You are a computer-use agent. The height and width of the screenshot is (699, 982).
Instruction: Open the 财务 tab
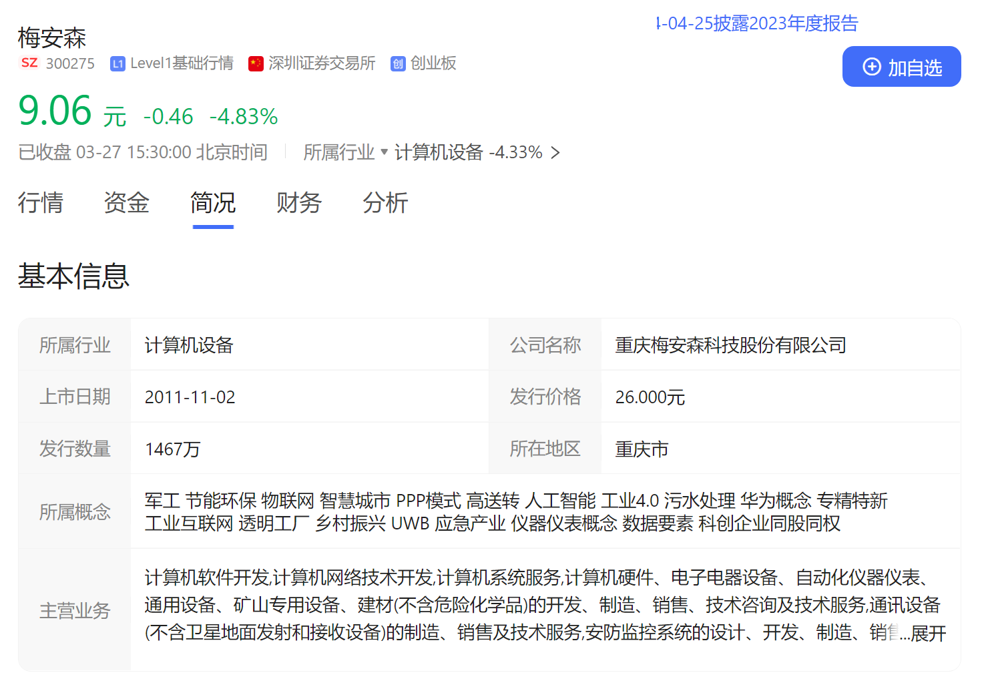click(x=299, y=202)
